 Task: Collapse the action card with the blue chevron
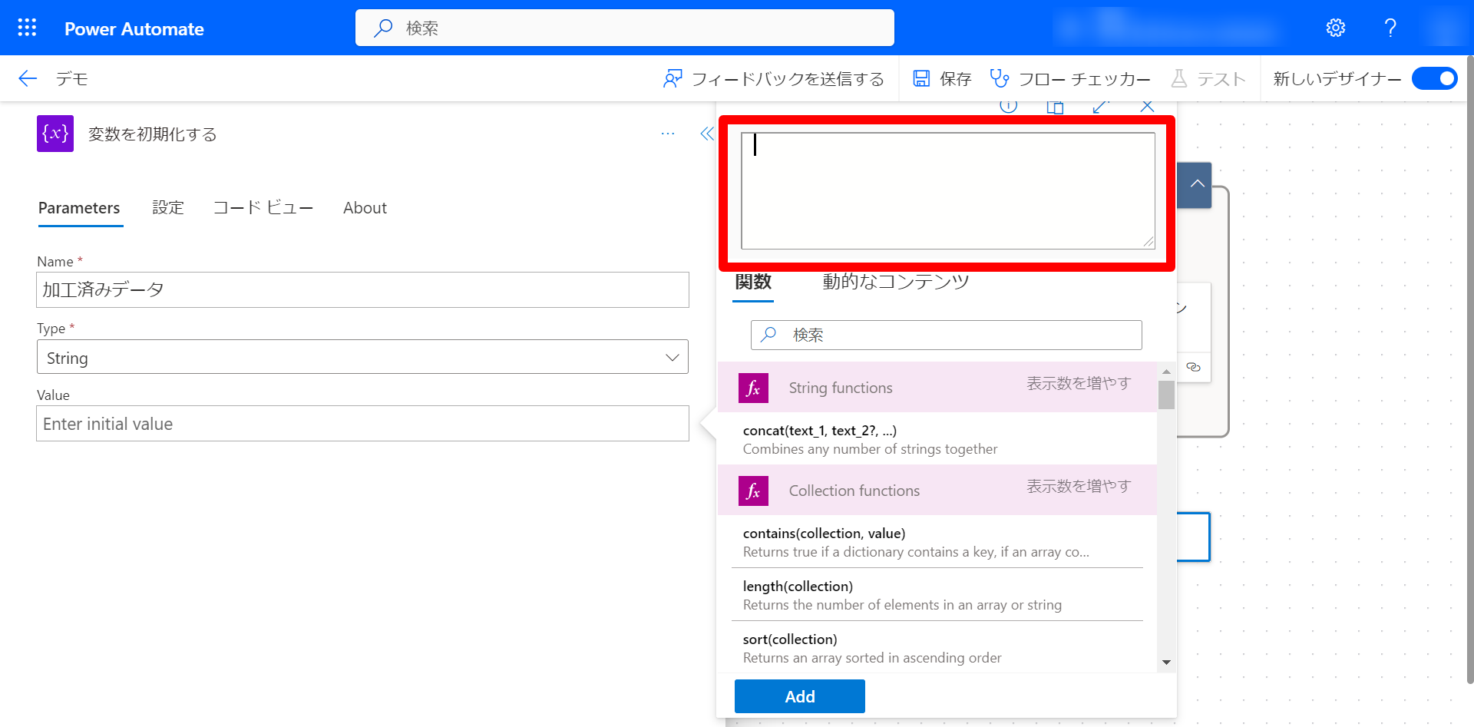pos(1196,185)
